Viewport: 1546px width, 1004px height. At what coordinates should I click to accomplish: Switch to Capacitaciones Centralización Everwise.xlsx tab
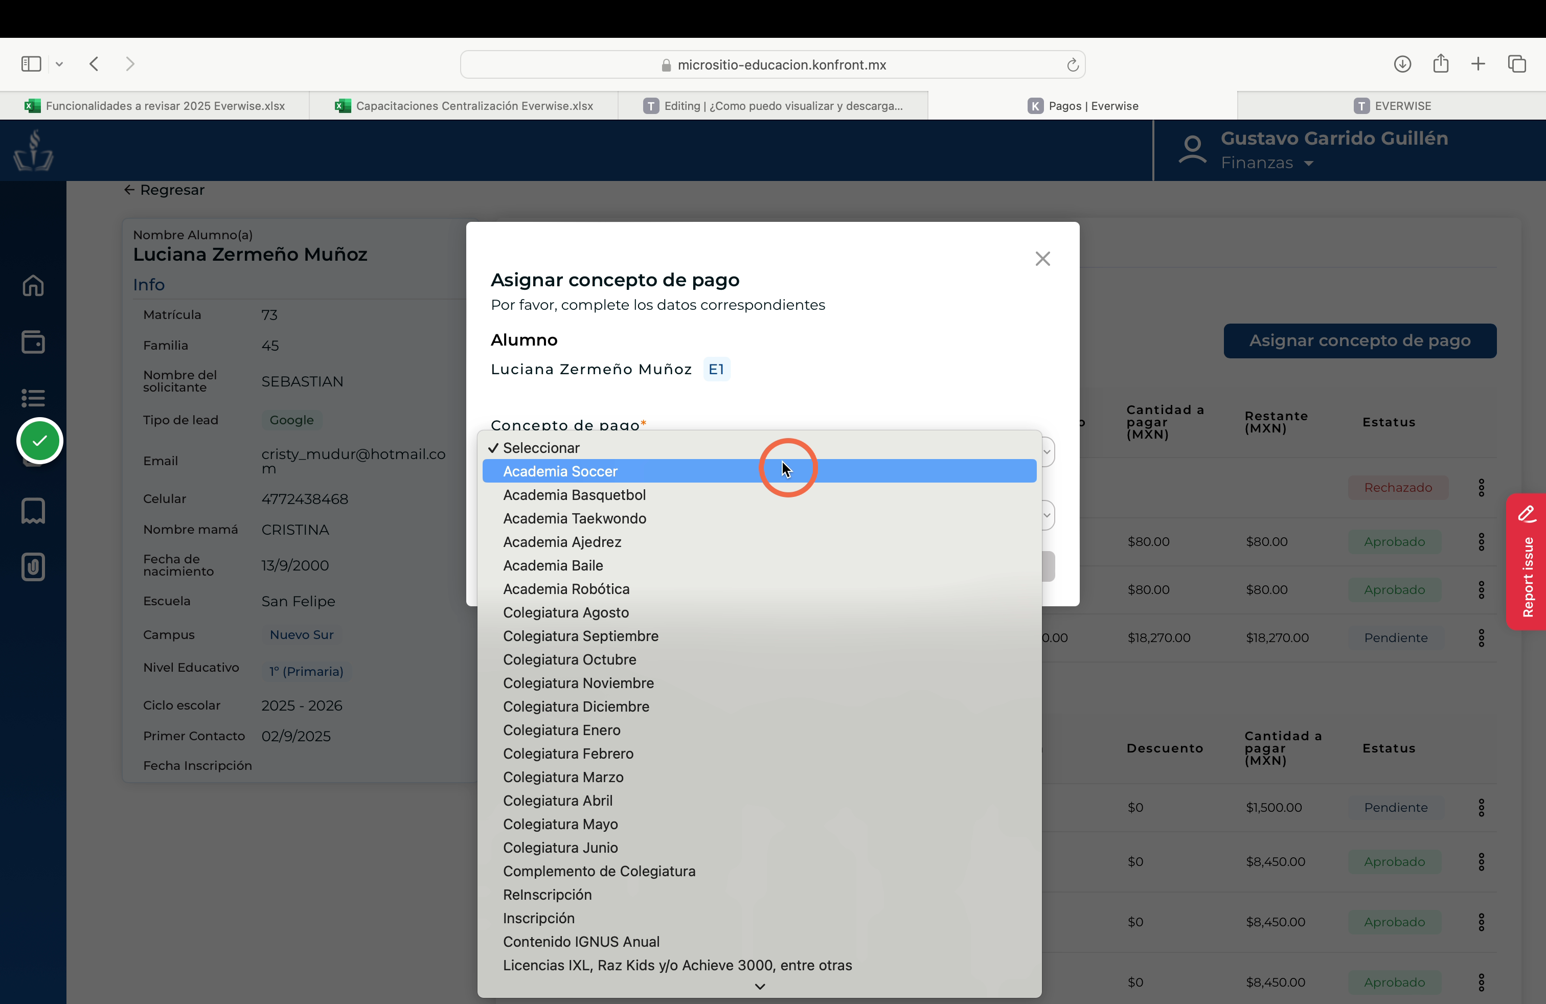tap(464, 106)
